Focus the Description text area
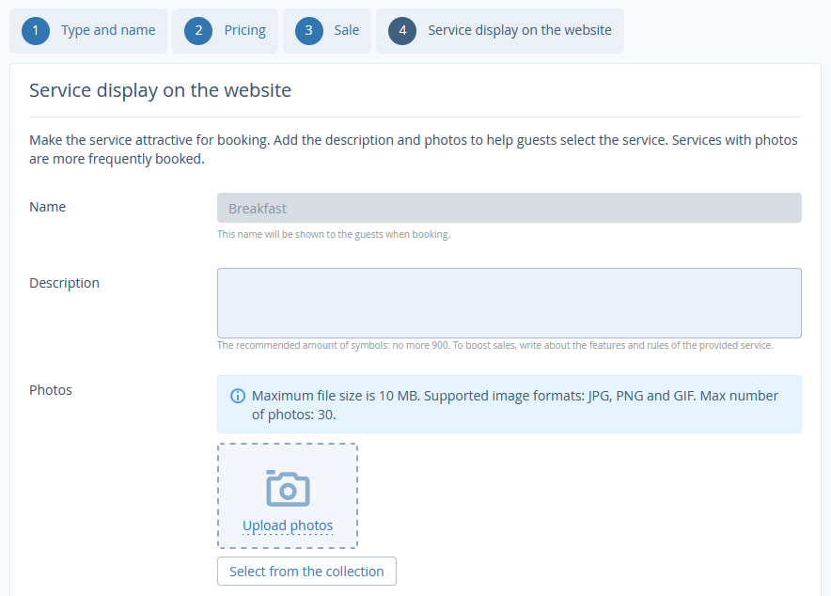This screenshot has height=596, width=831. coord(510,303)
